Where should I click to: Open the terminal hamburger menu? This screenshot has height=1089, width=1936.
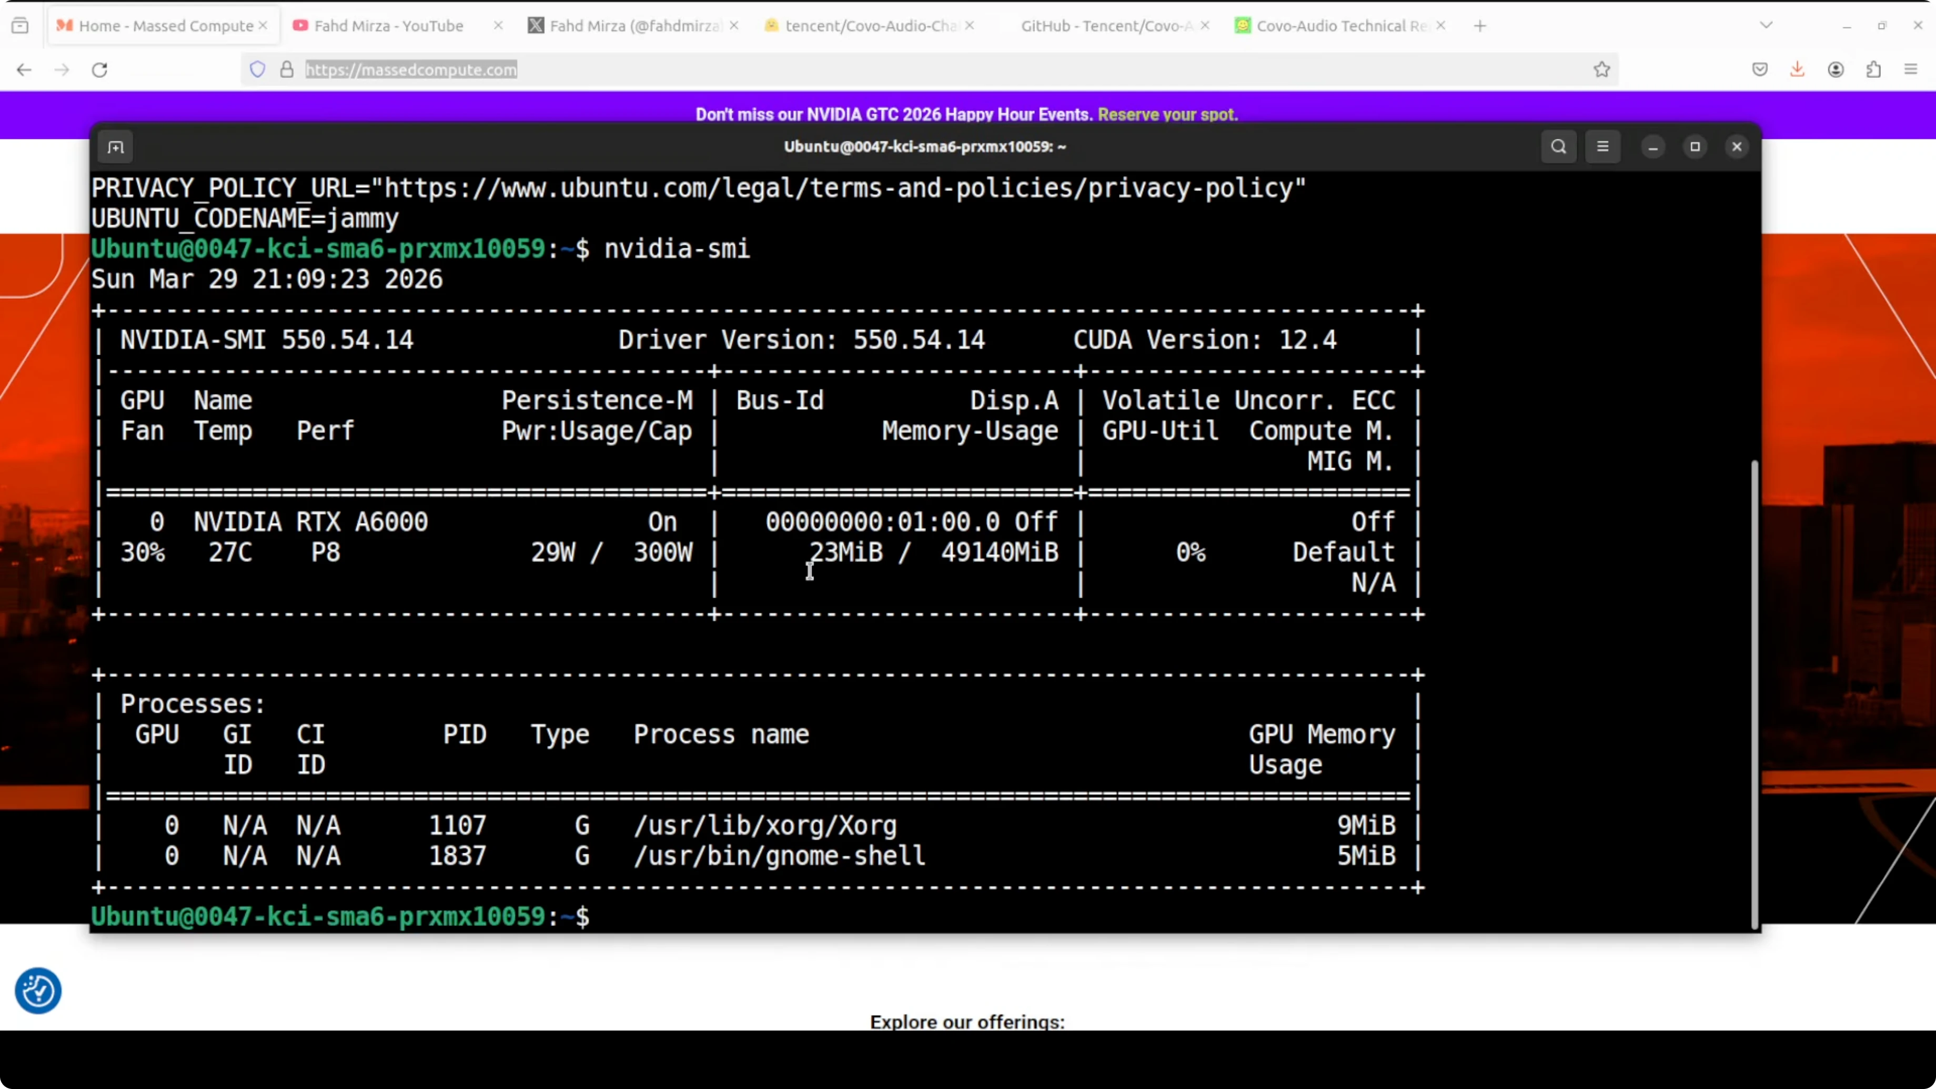click(x=1602, y=147)
